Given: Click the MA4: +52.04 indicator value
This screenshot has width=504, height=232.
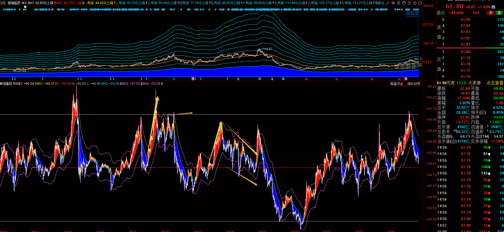Looking at the screenshot, I should pos(151,84).
